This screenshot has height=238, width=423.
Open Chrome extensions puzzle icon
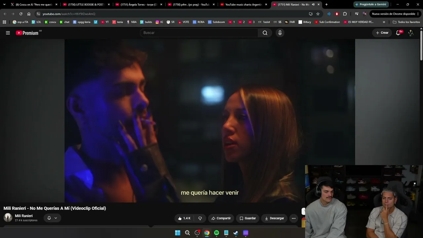click(x=345, y=14)
